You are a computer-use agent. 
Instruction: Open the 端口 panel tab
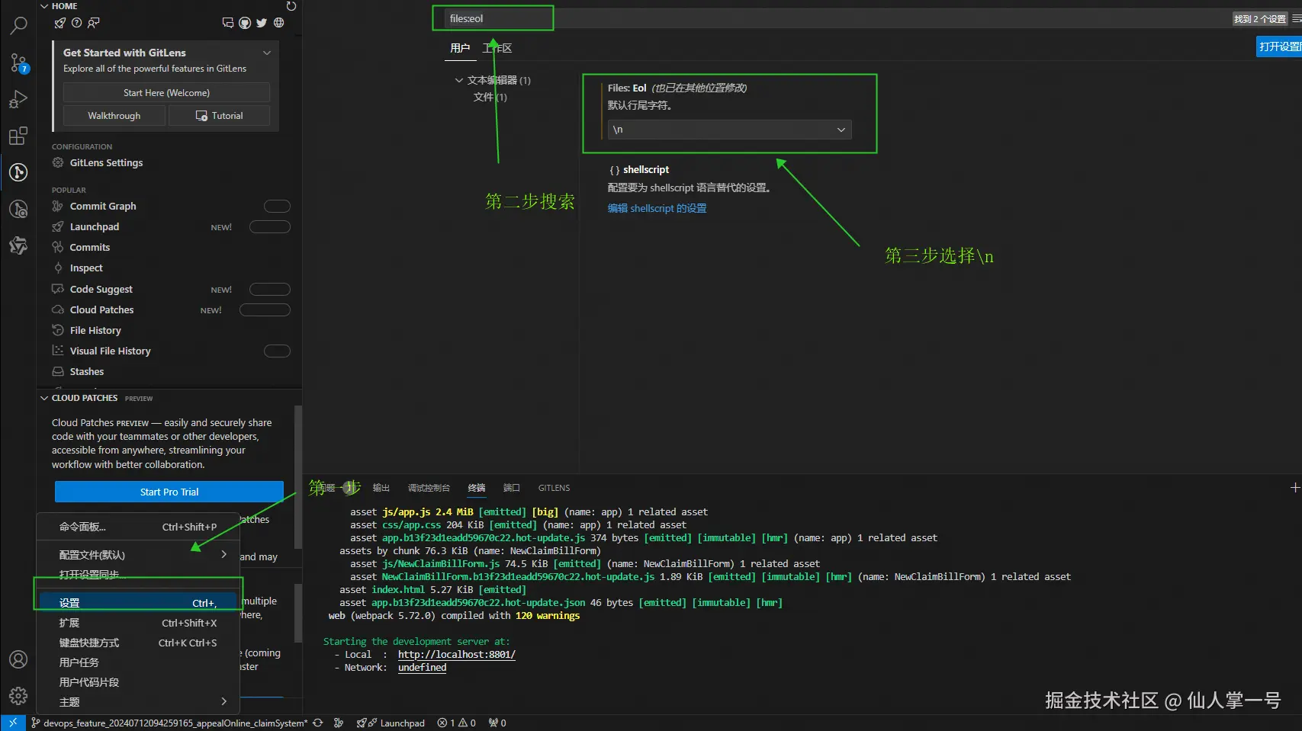[512, 488]
